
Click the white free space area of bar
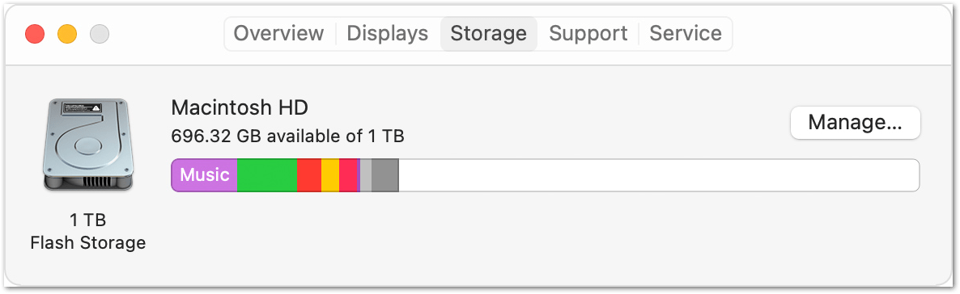(x=659, y=175)
